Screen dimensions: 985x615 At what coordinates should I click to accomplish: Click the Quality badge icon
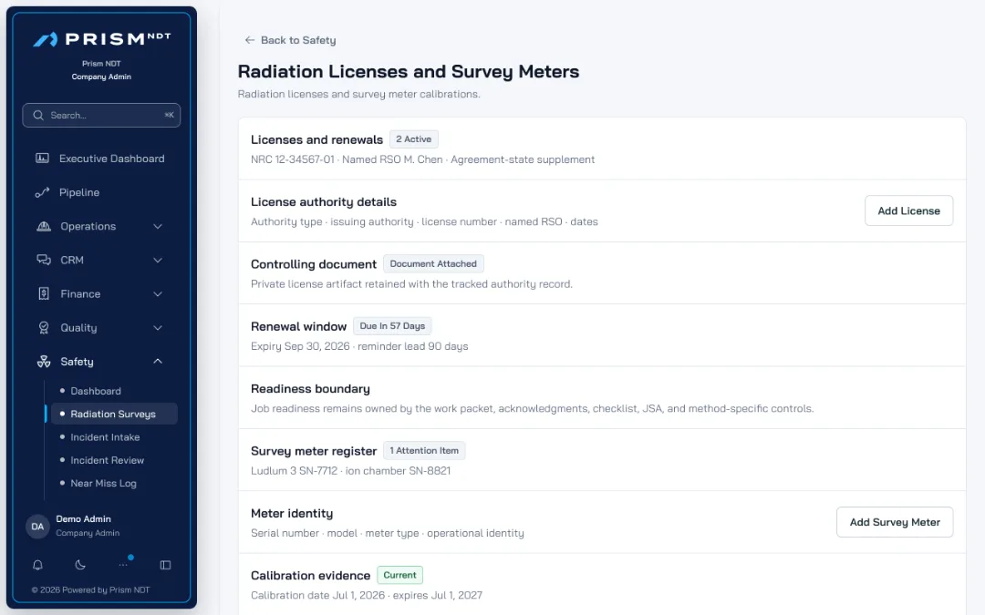44,328
